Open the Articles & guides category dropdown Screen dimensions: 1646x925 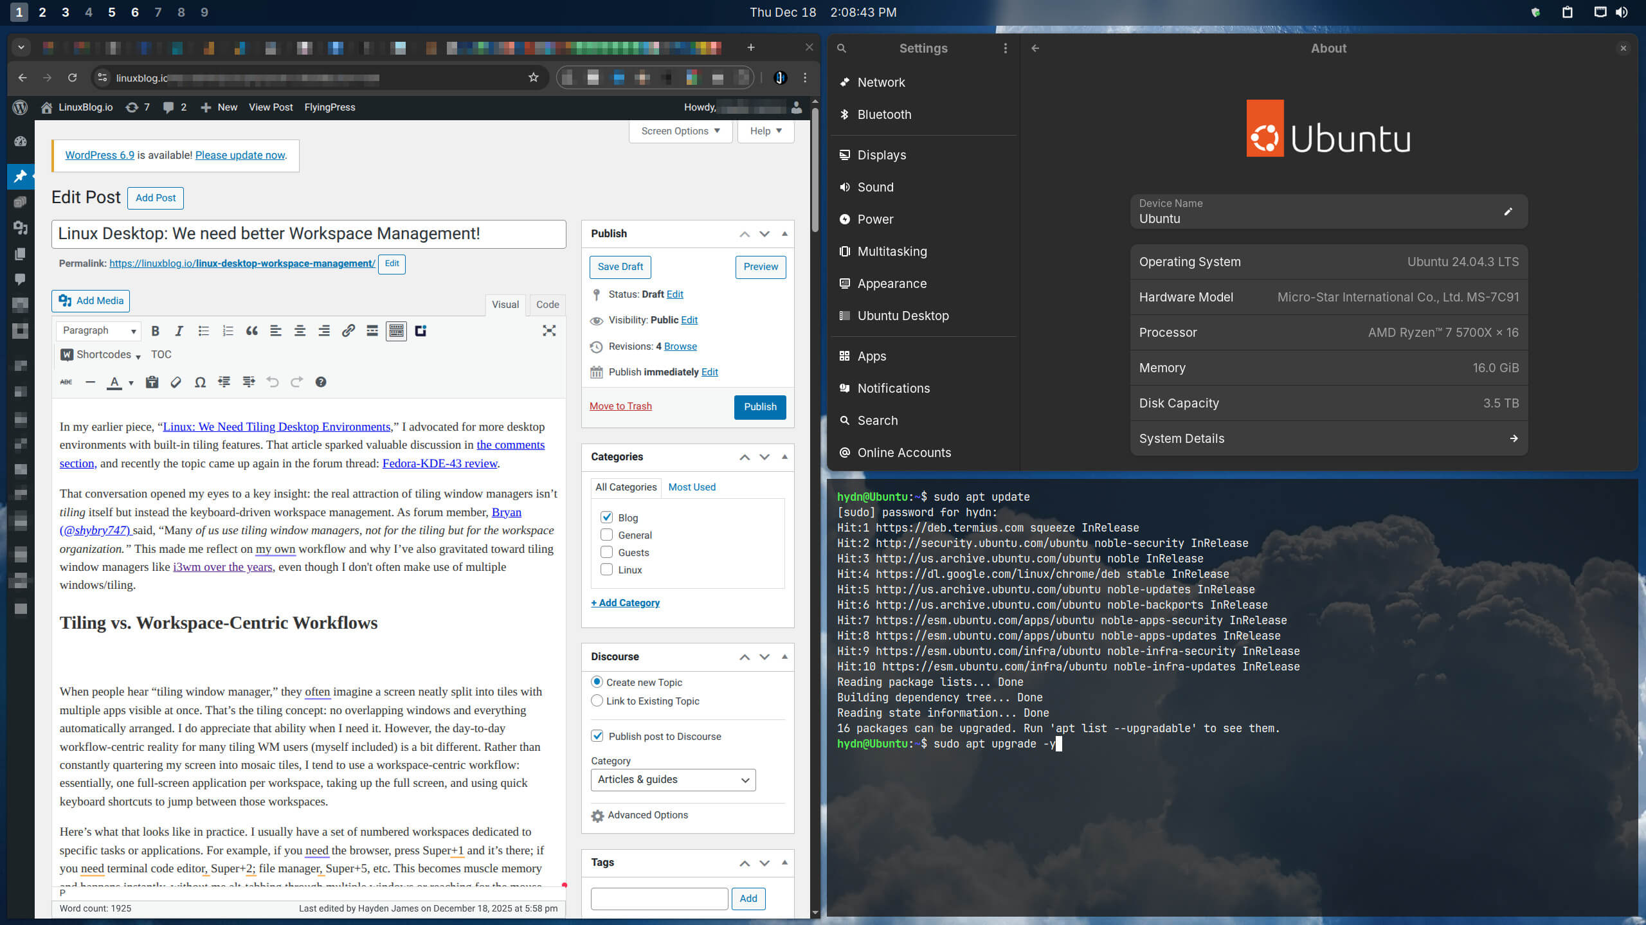673,780
